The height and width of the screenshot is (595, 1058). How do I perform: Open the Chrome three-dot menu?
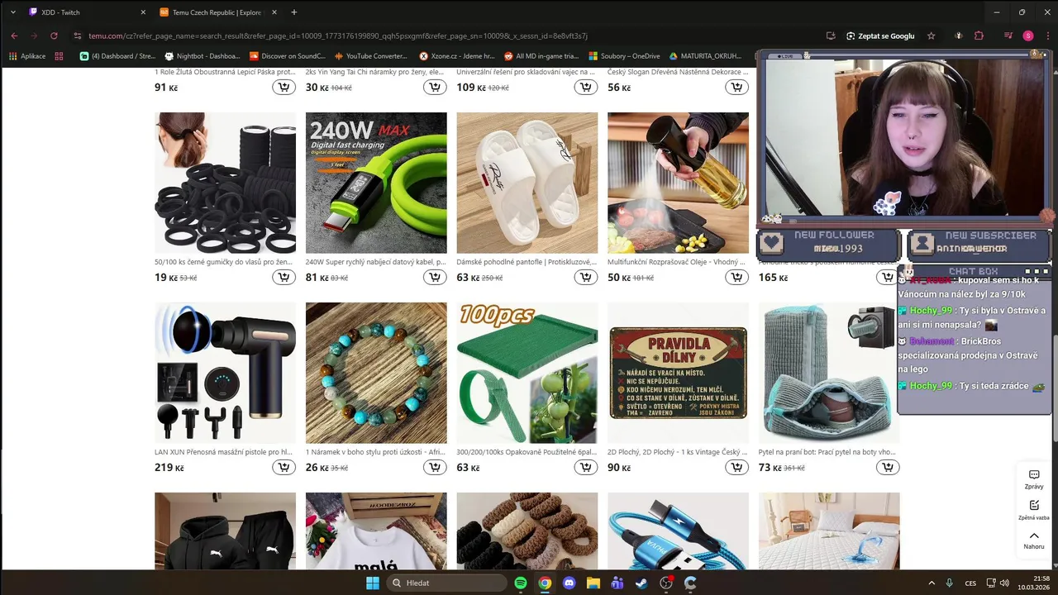[x=1046, y=36]
